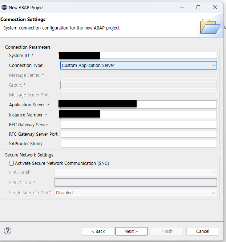Click the Eclipse icon in title bar
Viewport: 226px width, 242px height.
4,7
